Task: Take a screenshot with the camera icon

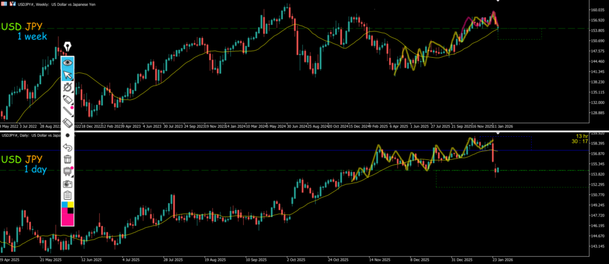Action: pos(68,184)
